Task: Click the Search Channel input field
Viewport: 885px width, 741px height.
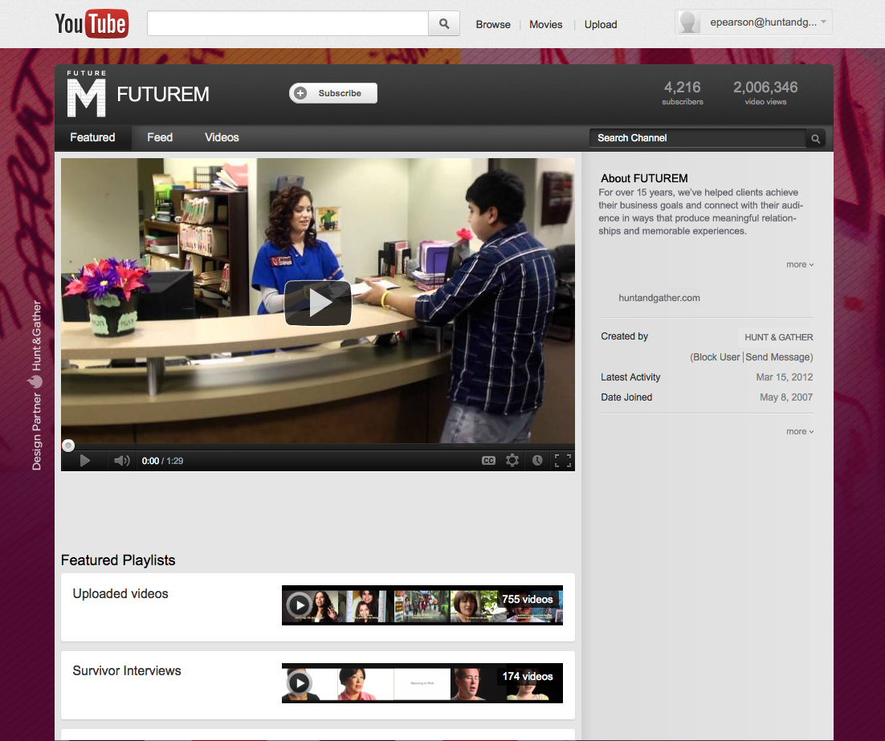Action: [x=698, y=138]
